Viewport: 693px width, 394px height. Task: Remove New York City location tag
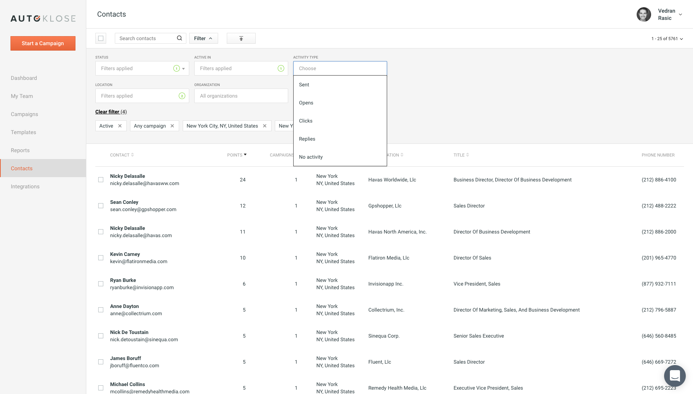pyautogui.click(x=265, y=126)
